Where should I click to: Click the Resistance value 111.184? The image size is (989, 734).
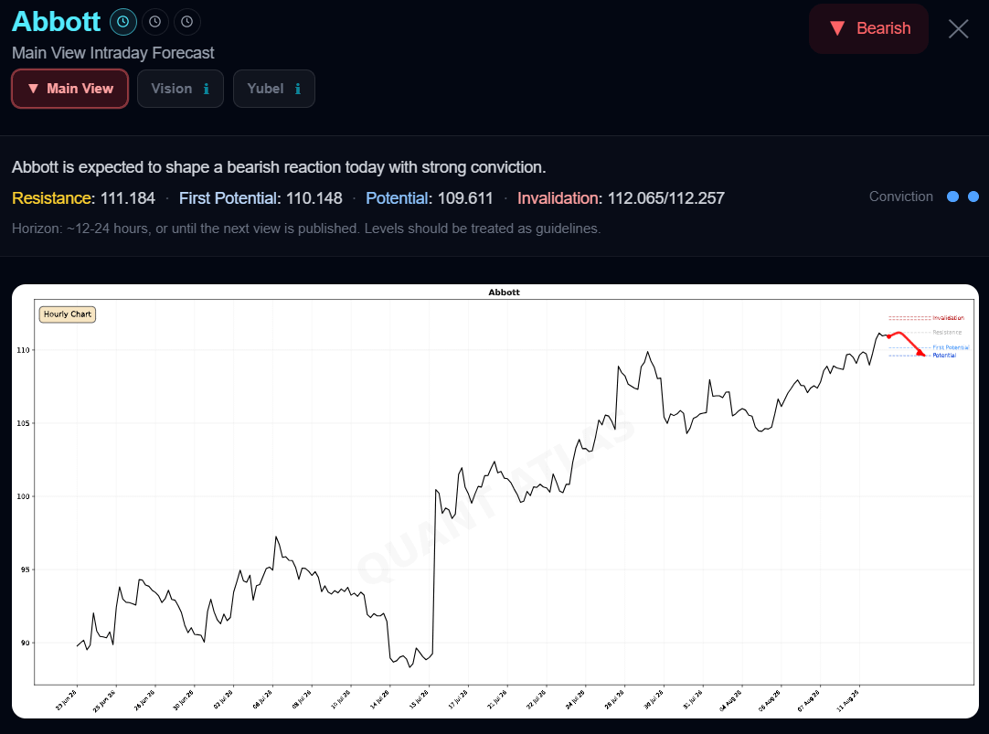(128, 198)
